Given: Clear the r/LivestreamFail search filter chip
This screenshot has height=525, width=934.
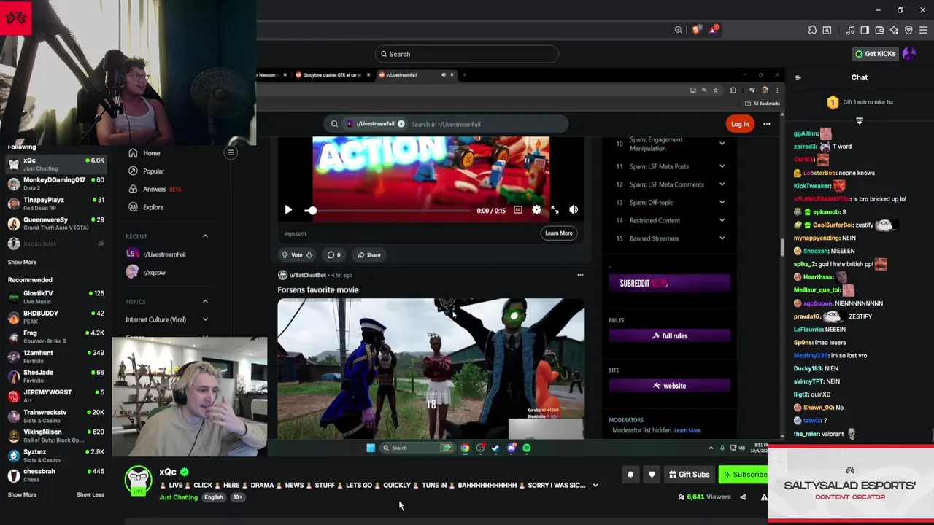Looking at the screenshot, I should click(x=401, y=124).
